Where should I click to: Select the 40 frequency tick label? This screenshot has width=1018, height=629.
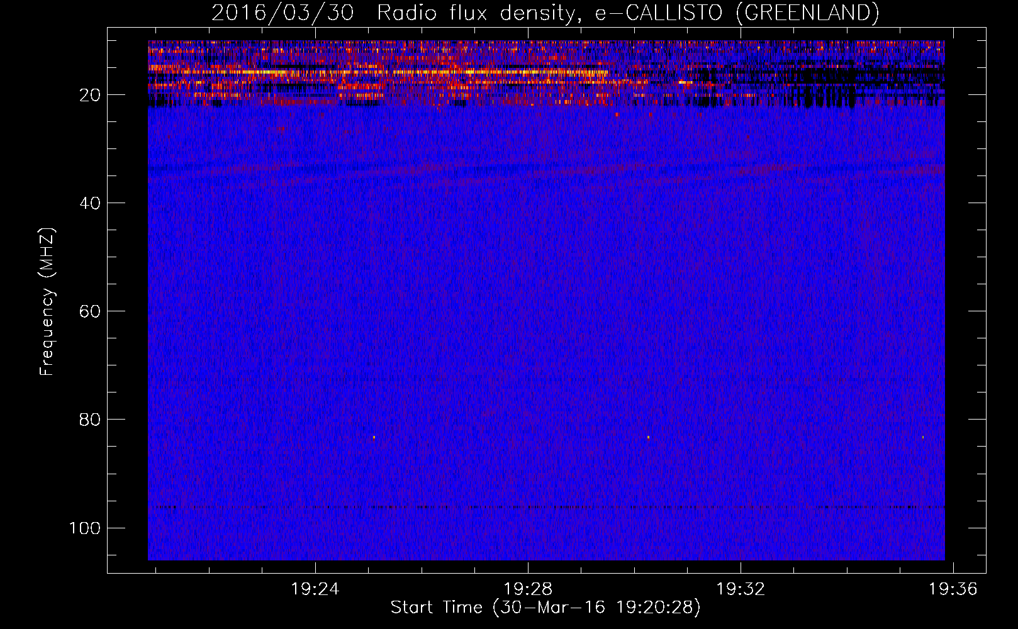(90, 203)
